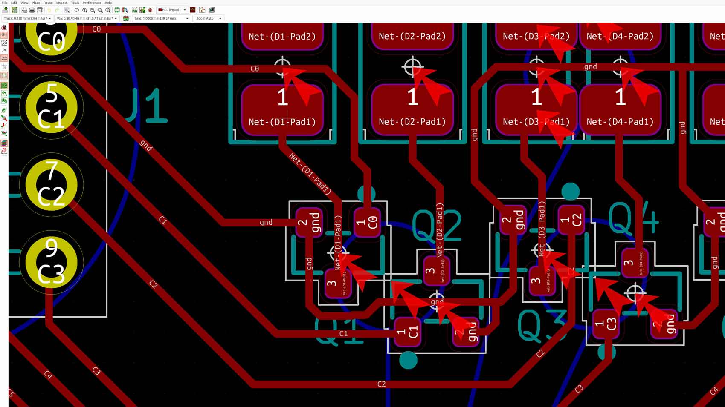
Task: Open the Inspect menu
Action: click(62, 3)
